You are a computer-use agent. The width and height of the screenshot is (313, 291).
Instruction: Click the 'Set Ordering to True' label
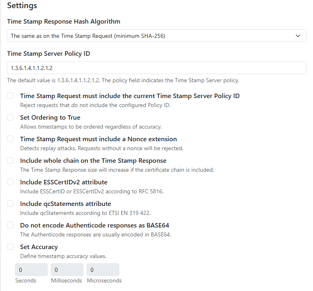[50, 117]
